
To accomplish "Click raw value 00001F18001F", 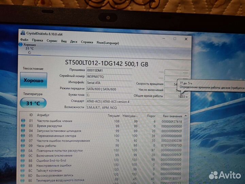I will pos(171,179).
